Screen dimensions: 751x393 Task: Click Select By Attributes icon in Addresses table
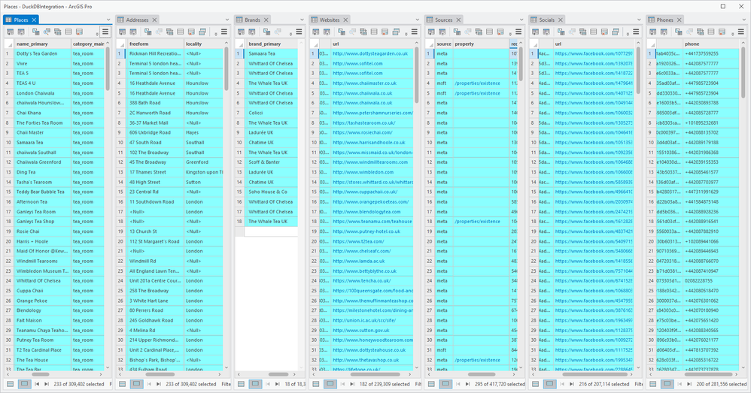[148, 32]
